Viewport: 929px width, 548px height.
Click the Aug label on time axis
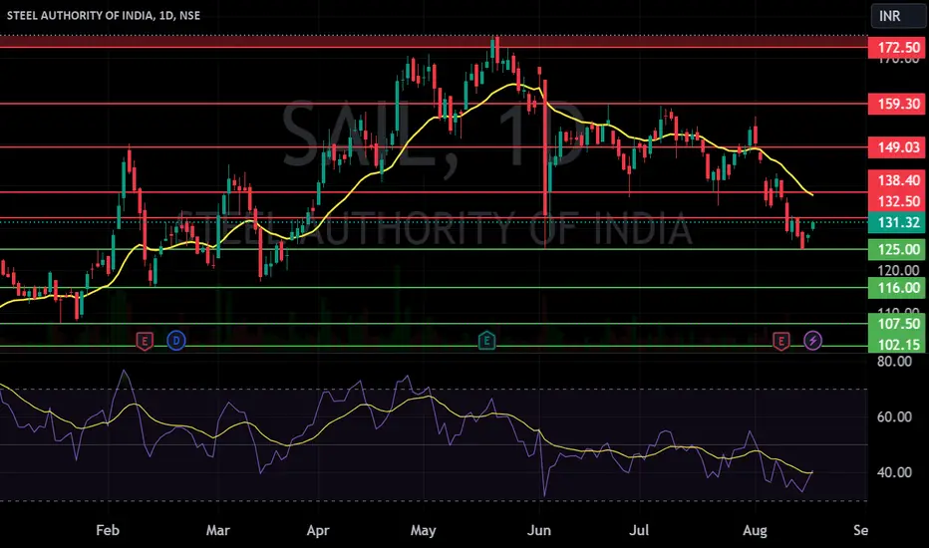click(756, 530)
